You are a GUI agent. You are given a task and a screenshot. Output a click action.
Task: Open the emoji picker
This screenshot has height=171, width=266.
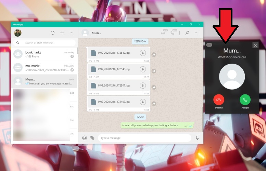tap(85, 138)
